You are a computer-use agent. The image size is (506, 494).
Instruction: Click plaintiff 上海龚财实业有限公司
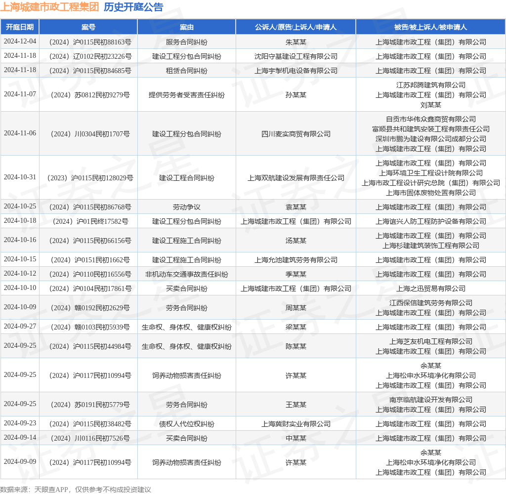pos(295,424)
